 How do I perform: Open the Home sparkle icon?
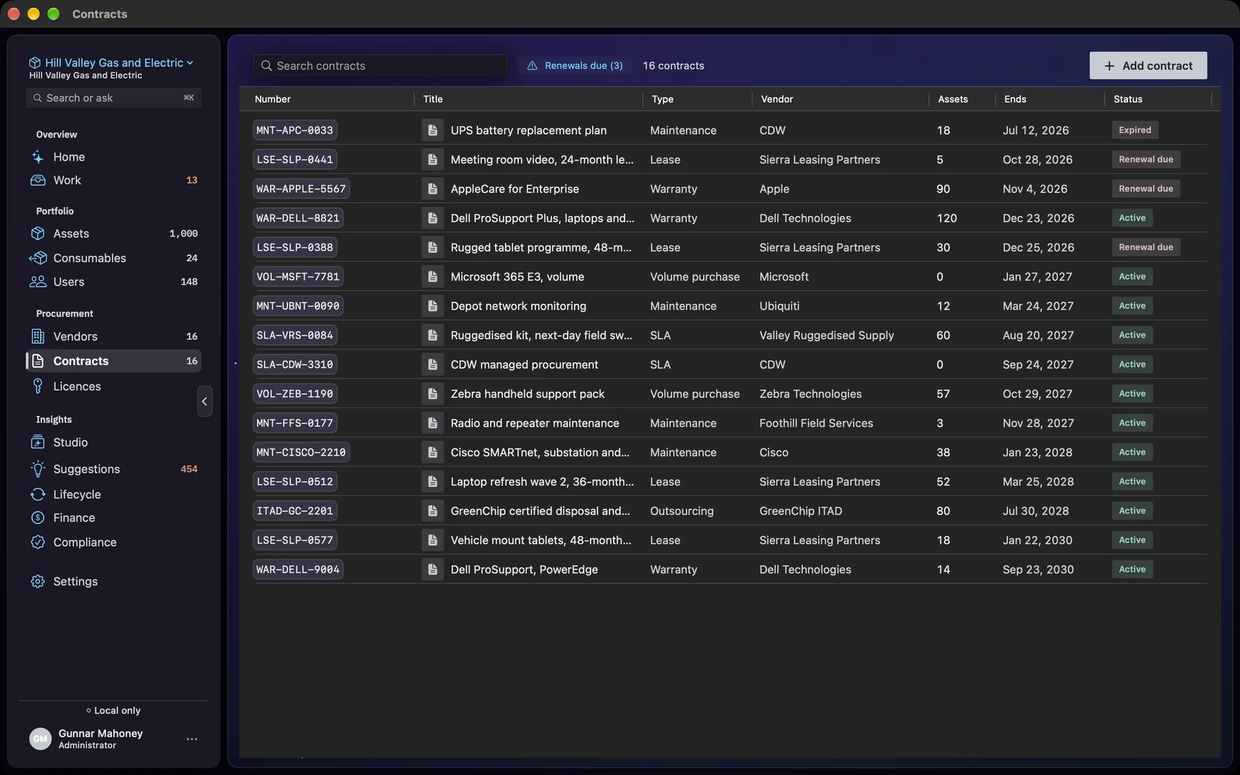[x=38, y=157]
